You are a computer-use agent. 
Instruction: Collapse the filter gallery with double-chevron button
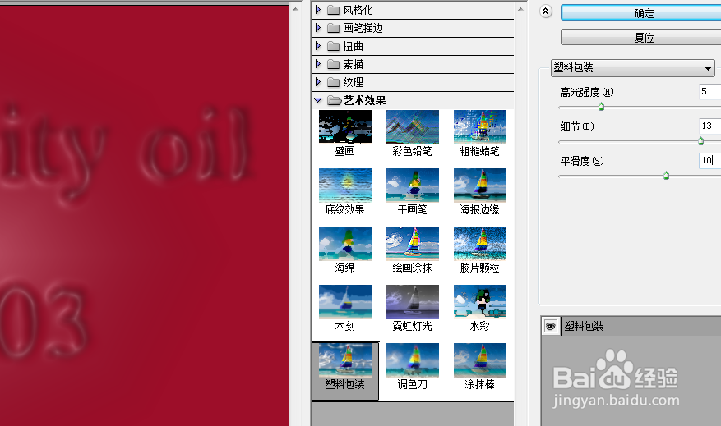545,11
